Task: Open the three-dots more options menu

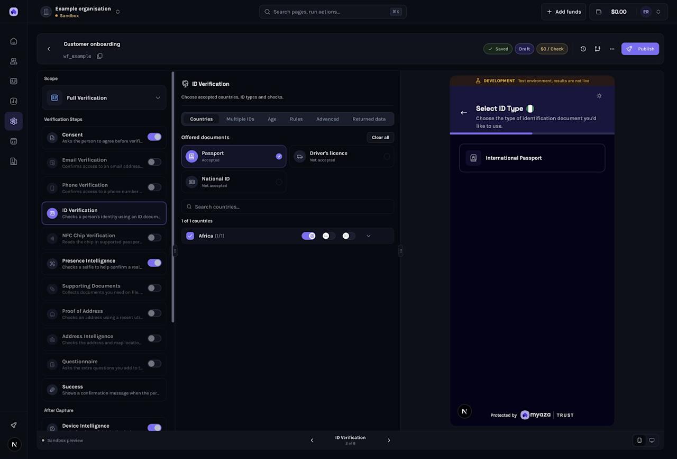Action: pos(612,49)
